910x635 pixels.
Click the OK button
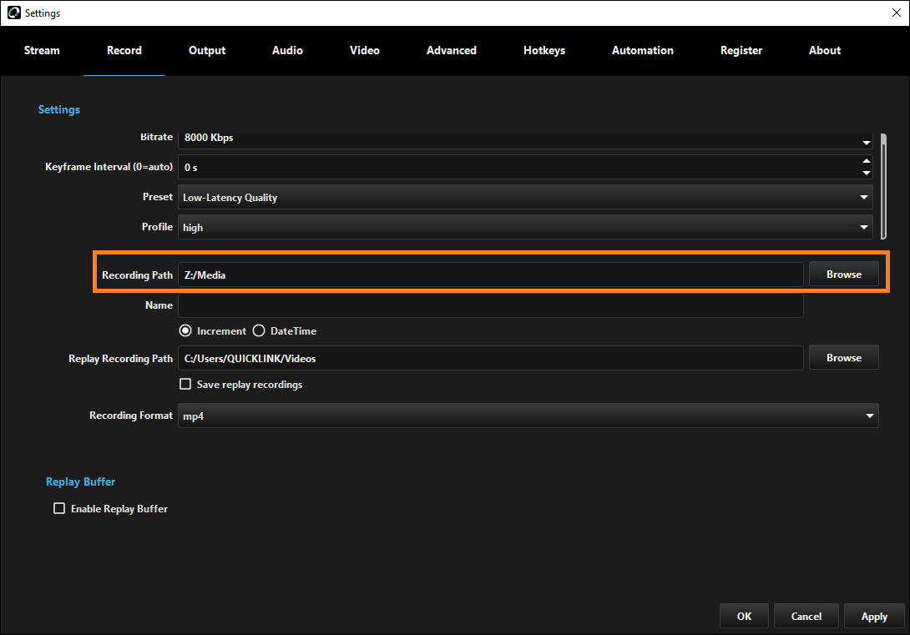click(x=744, y=617)
